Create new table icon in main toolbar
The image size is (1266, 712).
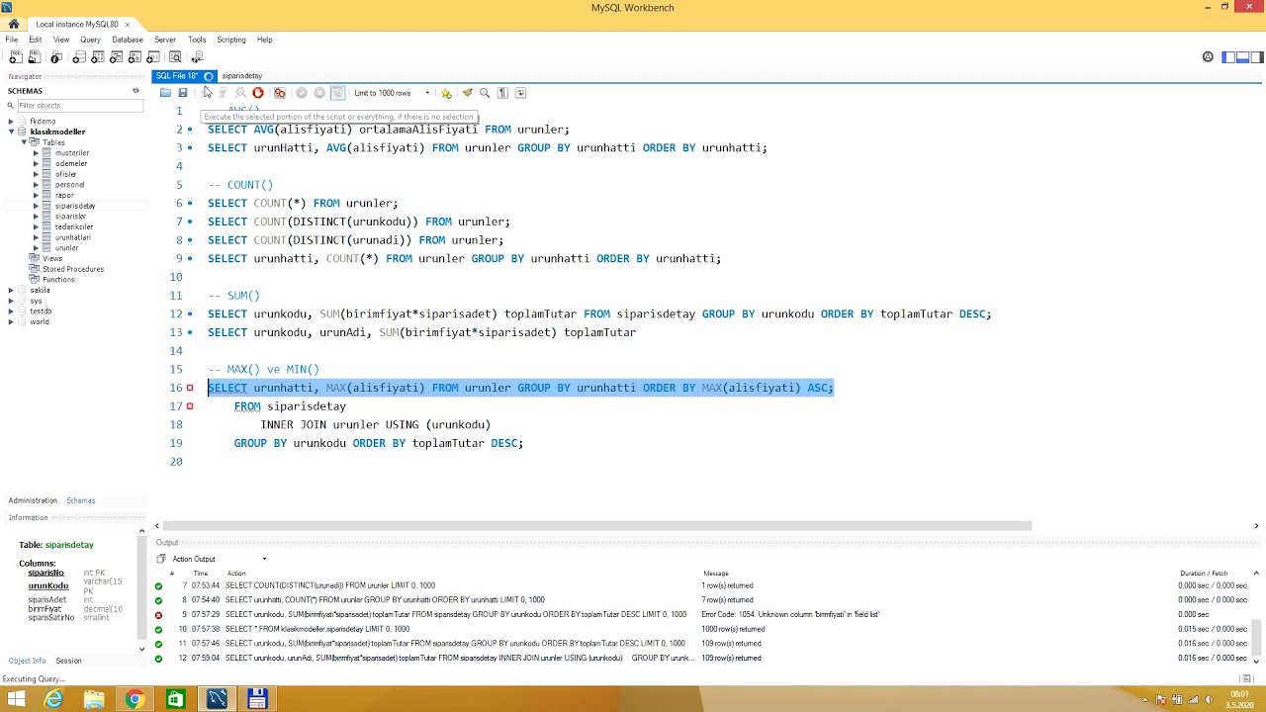pyautogui.click(x=98, y=57)
